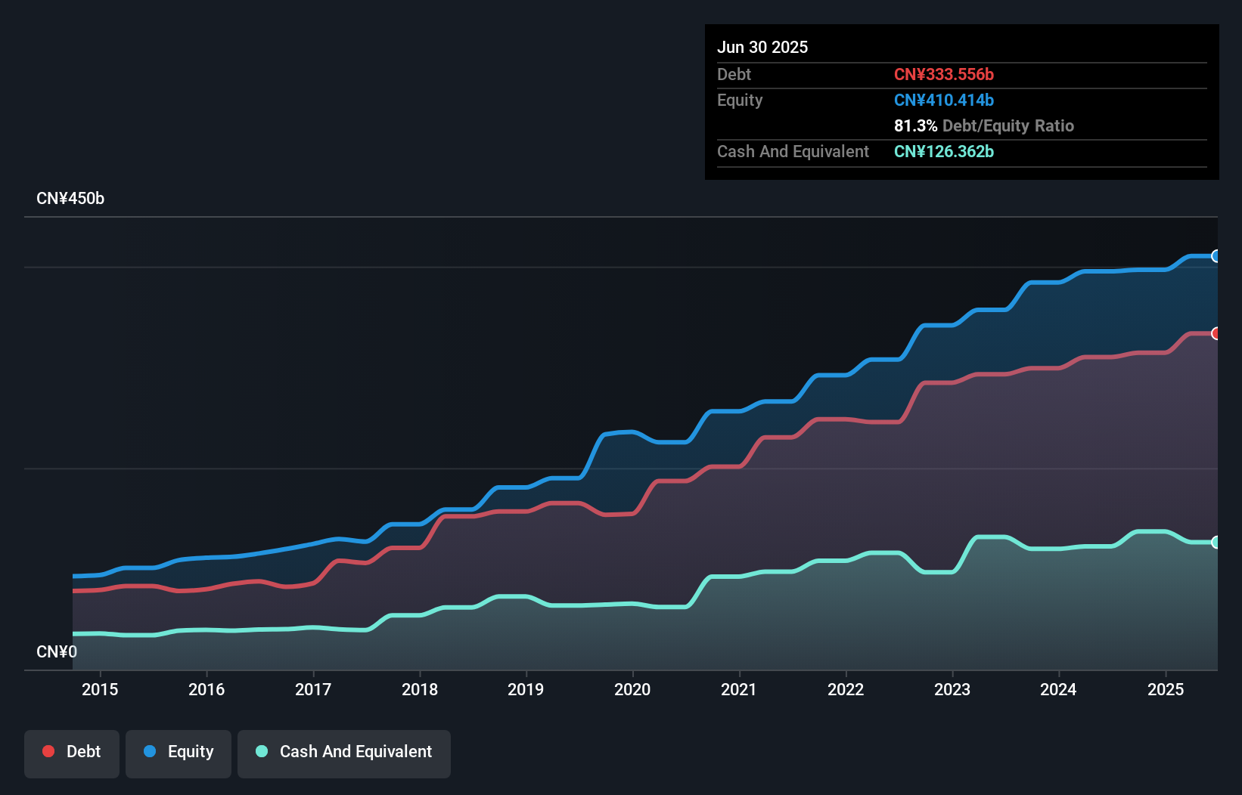Click the teal Cash And Equivalent legend dot
This screenshot has height=795, width=1242.
tap(261, 751)
